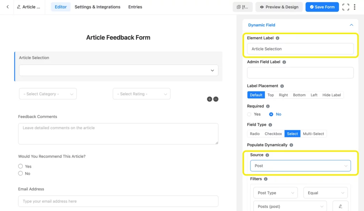Set Field Type to Multi-Select

point(314,134)
